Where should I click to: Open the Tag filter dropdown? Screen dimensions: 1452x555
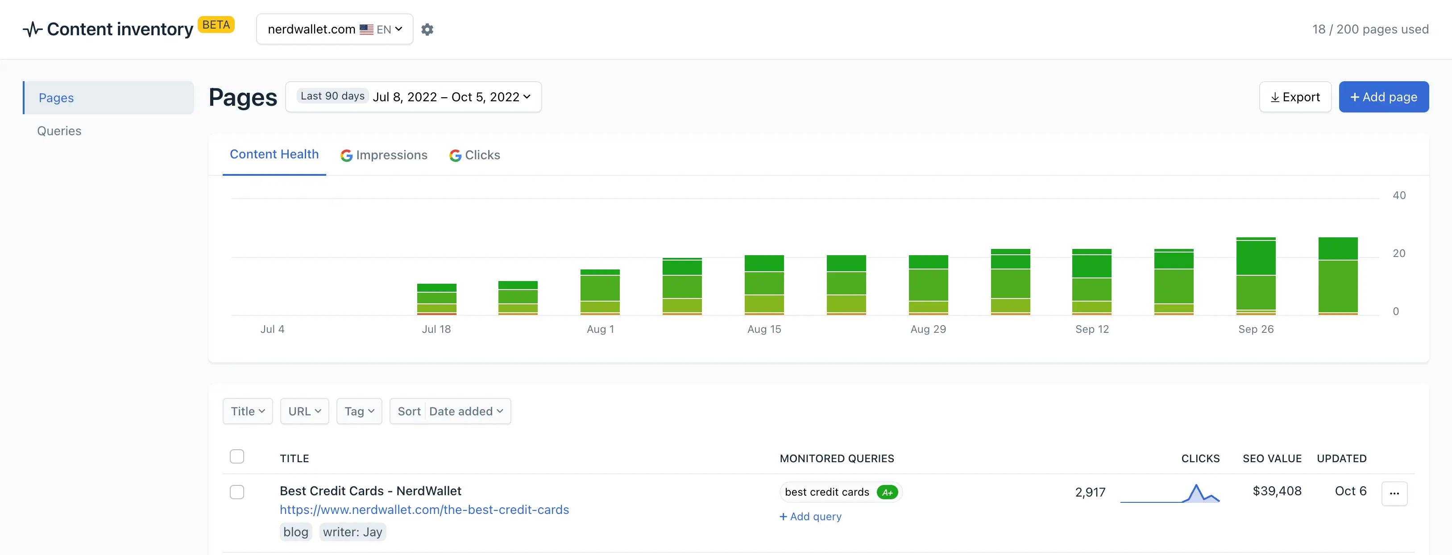(359, 411)
